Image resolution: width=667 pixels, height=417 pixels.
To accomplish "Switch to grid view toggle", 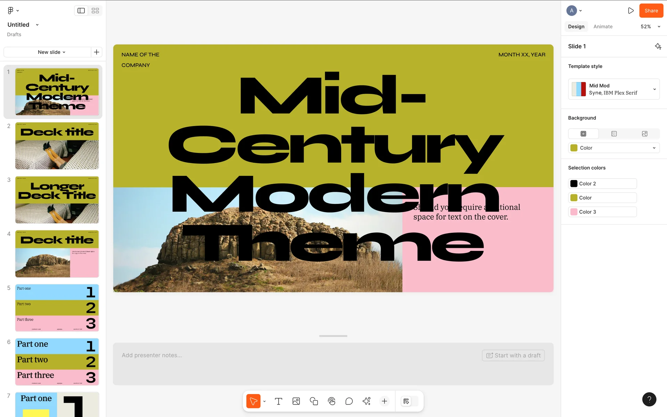I will point(95,11).
